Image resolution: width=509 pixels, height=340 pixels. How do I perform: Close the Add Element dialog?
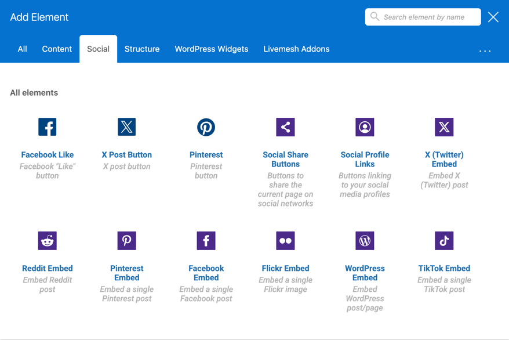(493, 17)
